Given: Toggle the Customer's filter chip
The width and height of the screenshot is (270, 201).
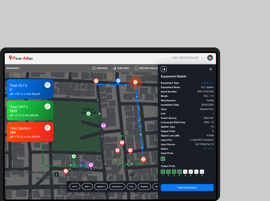Looking at the screenshot, I should click(x=117, y=187).
